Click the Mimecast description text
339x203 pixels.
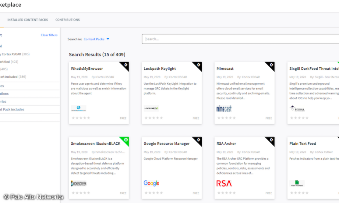point(243,91)
